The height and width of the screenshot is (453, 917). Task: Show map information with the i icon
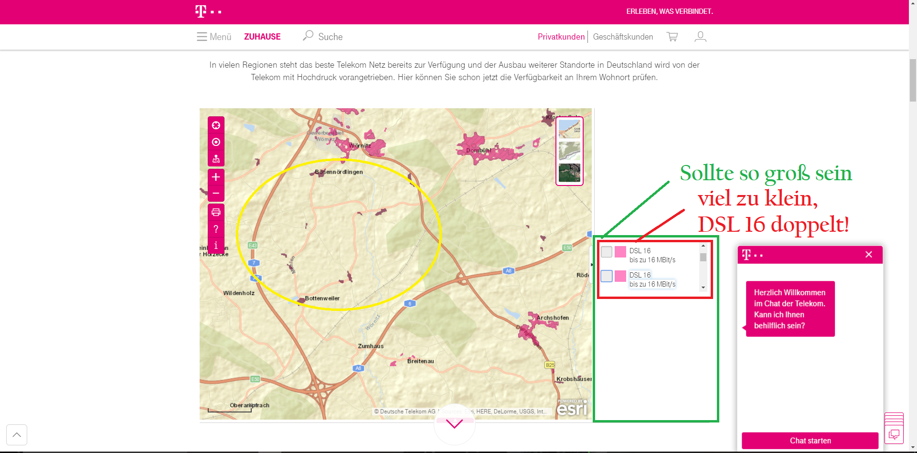(x=216, y=245)
